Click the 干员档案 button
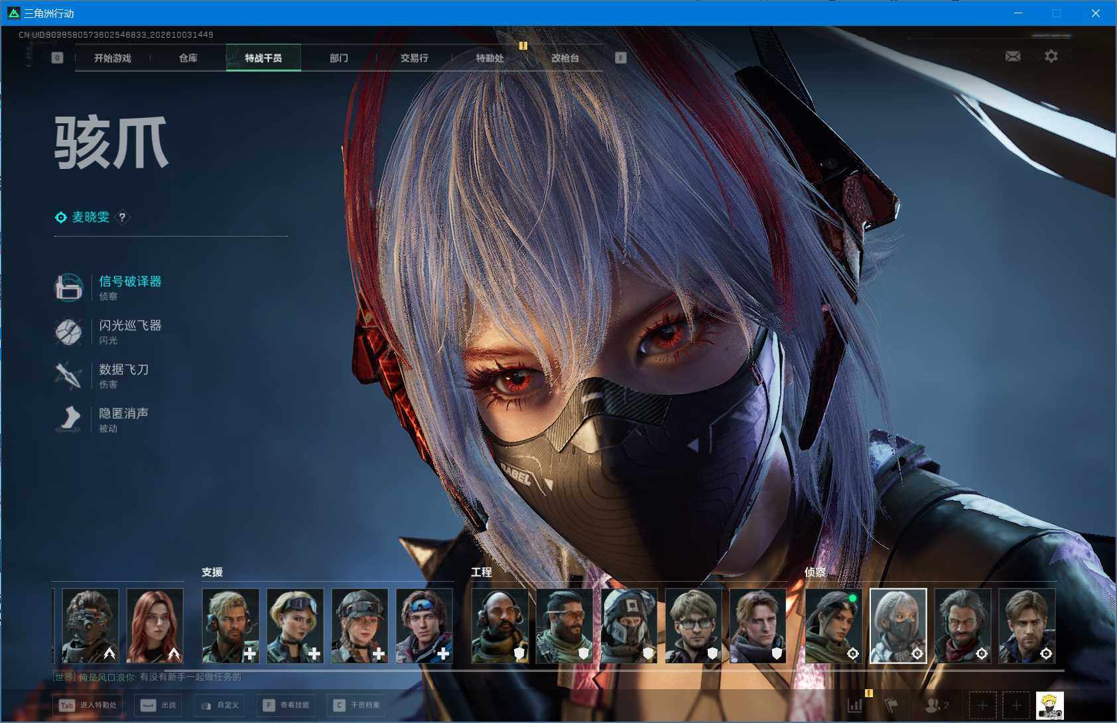 pyautogui.click(x=357, y=705)
